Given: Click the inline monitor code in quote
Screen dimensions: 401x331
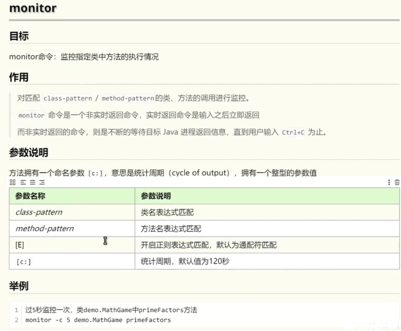Looking at the screenshot, I should (x=32, y=116).
